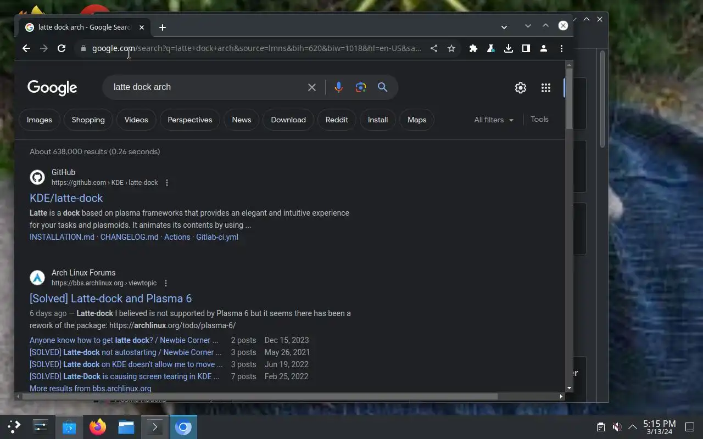
Task: Expand the All filters dropdown
Action: click(494, 120)
